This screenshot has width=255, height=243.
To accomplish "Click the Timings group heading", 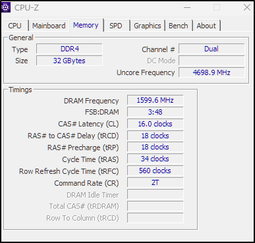I will [x=20, y=90].
